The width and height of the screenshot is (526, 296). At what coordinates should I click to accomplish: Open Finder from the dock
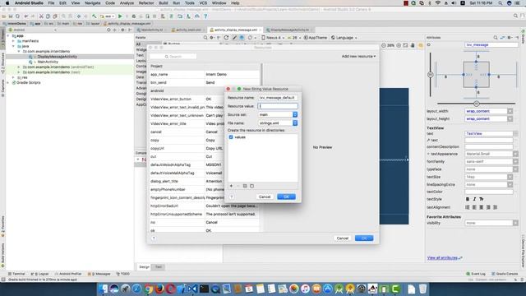[x=104, y=289]
